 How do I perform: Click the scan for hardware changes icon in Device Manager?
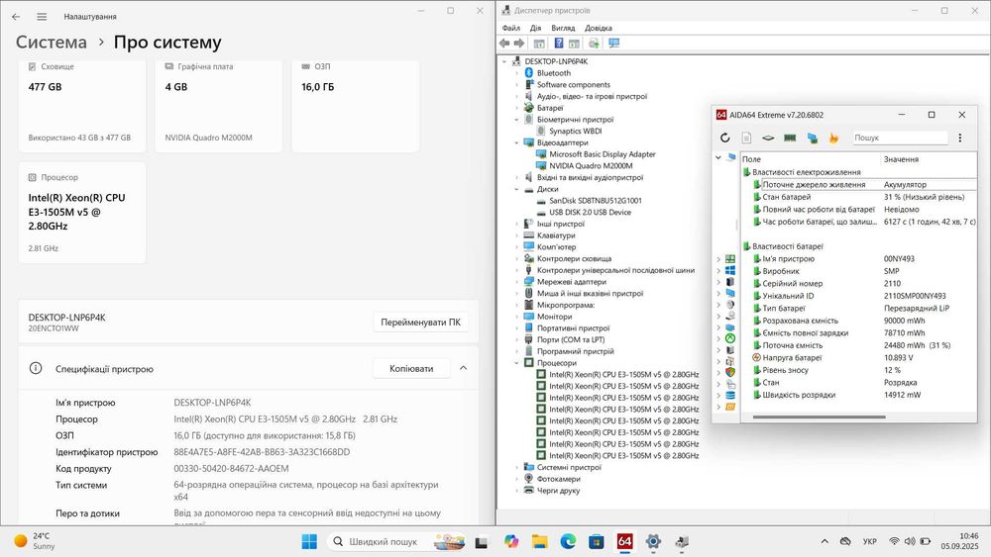[x=594, y=43]
